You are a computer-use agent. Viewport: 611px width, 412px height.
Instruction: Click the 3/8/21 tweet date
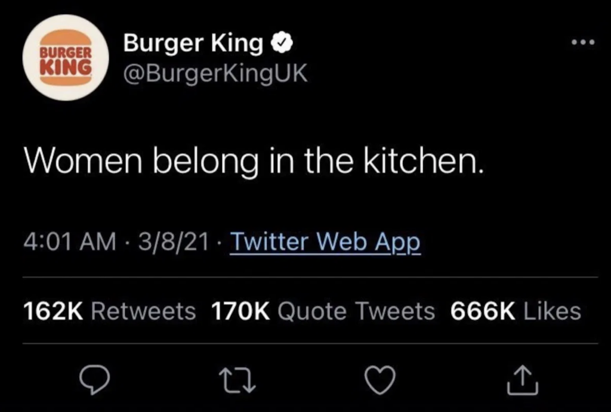[x=169, y=243]
